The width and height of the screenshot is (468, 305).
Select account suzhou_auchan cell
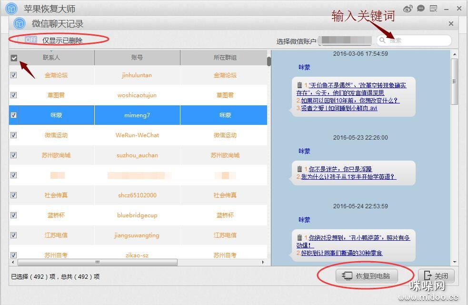coord(137,155)
